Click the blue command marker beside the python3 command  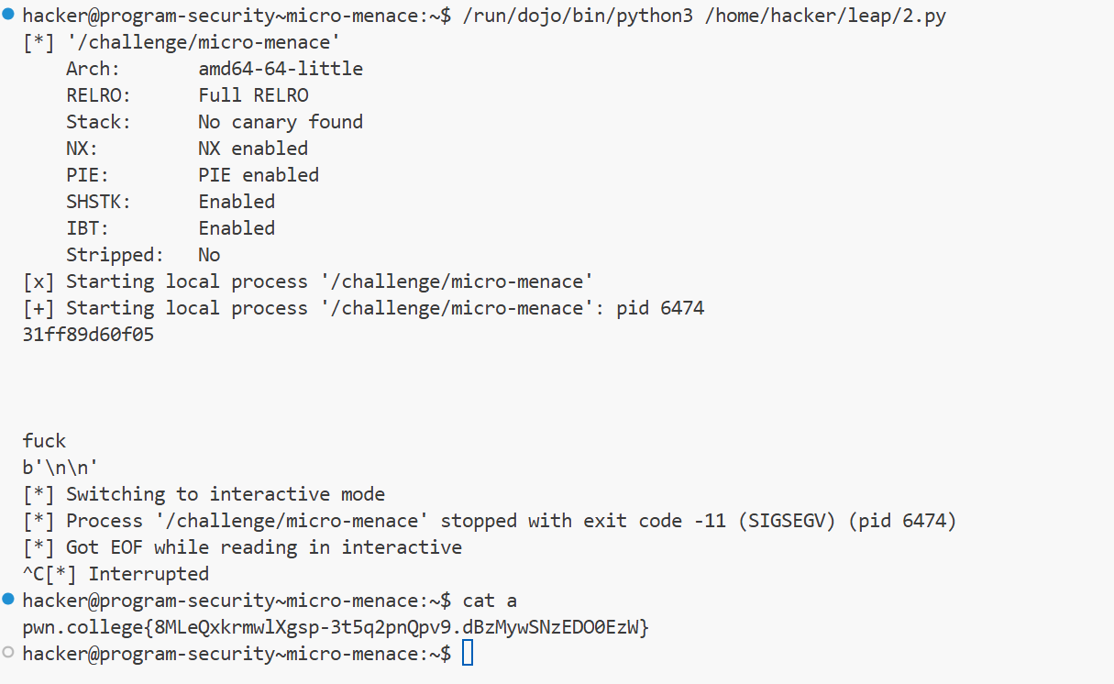click(x=8, y=14)
